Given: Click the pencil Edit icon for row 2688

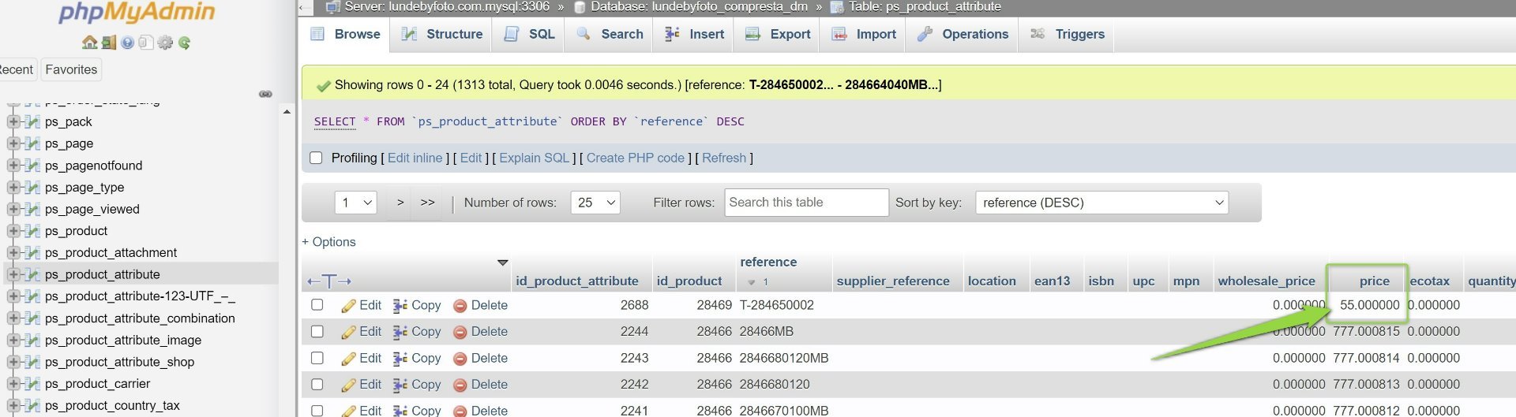Looking at the screenshot, I should [x=348, y=306].
